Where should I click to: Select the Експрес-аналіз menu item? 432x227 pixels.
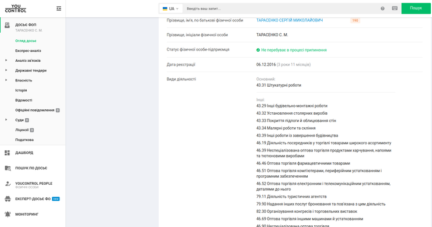[x=28, y=51]
